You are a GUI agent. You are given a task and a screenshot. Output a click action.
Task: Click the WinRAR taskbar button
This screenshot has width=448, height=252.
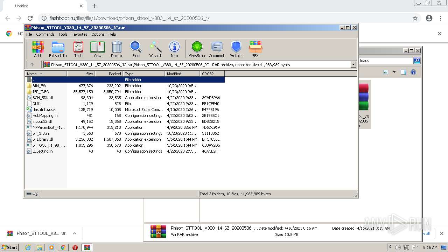click(87, 247)
